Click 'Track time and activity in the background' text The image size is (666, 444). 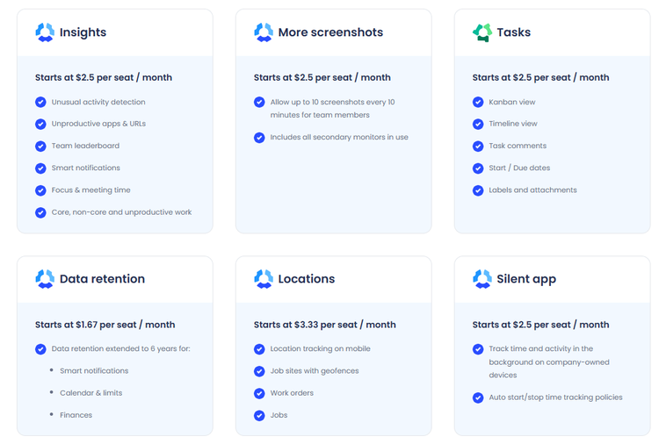[549, 362]
